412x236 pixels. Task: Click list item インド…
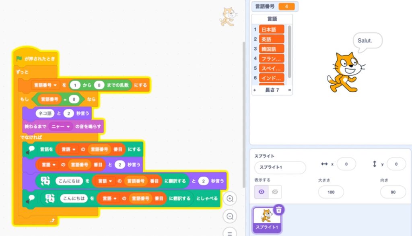click(x=272, y=78)
